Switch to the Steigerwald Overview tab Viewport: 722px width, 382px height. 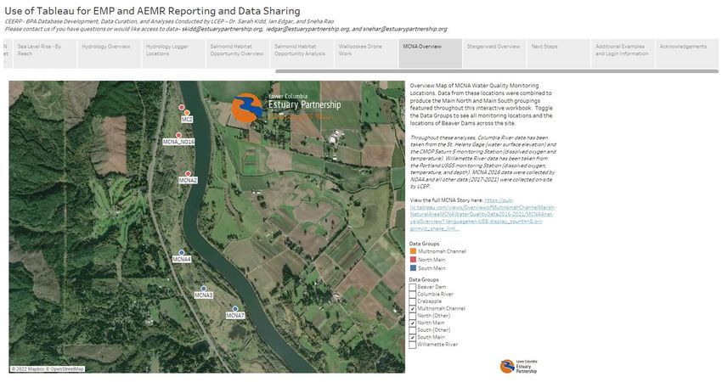click(494, 53)
